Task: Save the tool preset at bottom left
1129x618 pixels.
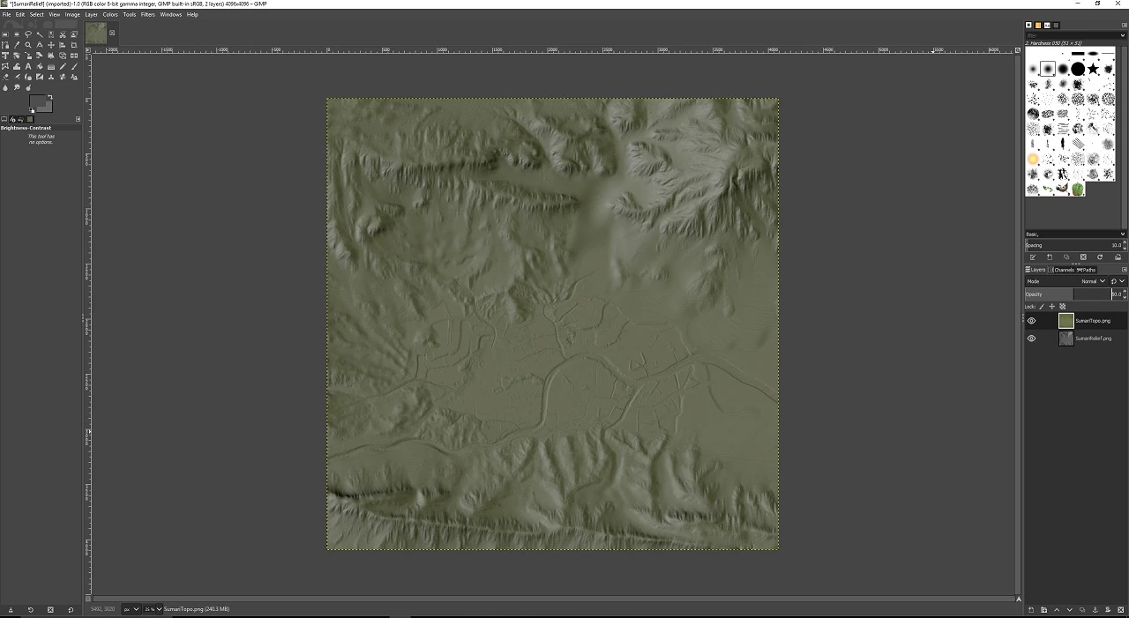Action: [11, 610]
